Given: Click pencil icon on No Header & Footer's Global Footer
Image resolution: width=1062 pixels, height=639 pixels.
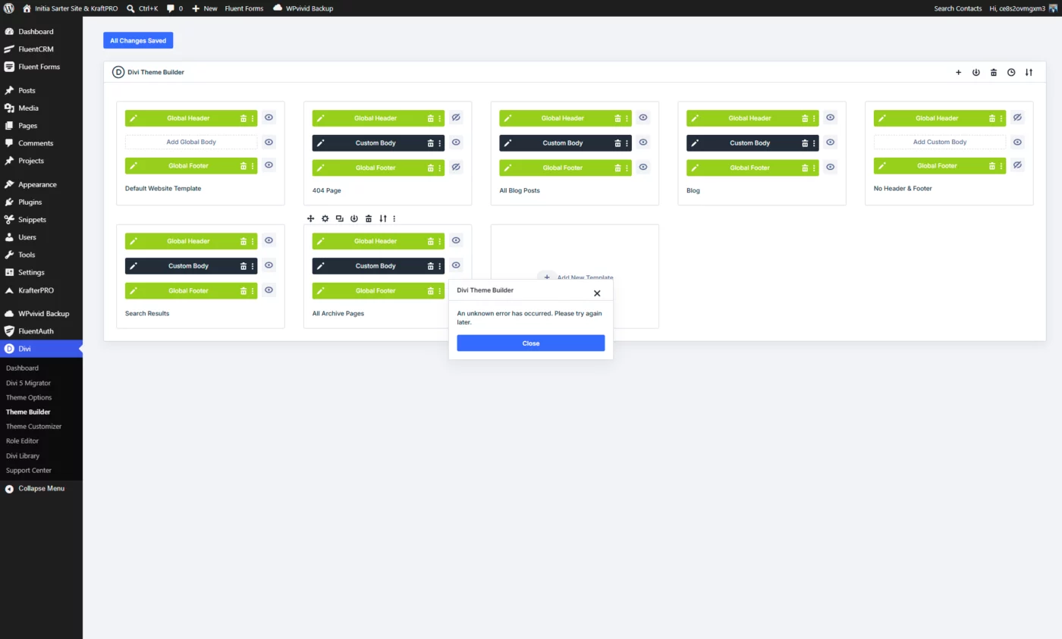Looking at the screenshot, I should coord(882,165).
